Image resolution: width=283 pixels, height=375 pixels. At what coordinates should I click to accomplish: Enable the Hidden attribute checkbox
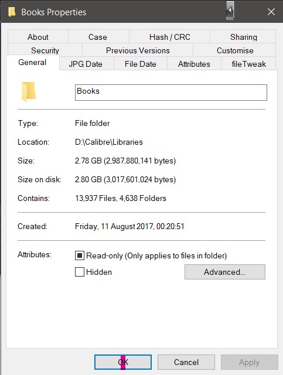point(80,272)
